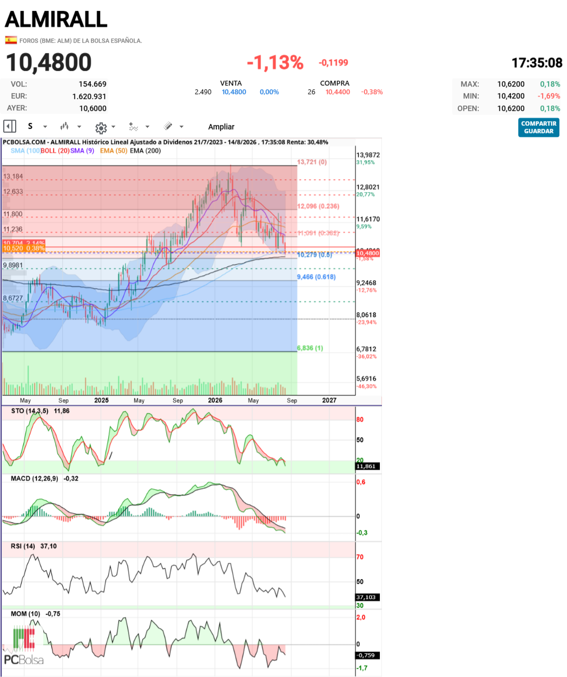This screenshot has height=677, width=567.
Task: Expand the settings gear dropdown arrow
Action: click(113, 127)
